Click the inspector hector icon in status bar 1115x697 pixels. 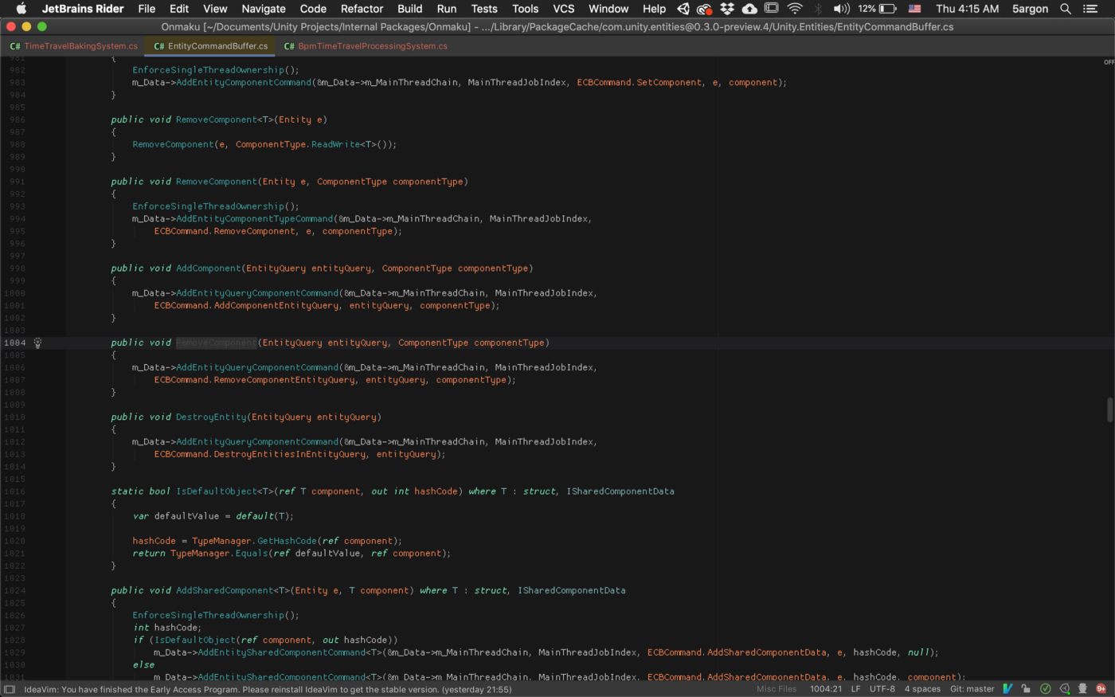pyautogui.click(x=1082, y=689)
